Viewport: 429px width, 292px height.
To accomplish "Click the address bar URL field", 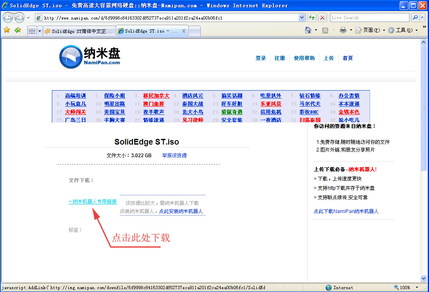I will coord(167,18).
